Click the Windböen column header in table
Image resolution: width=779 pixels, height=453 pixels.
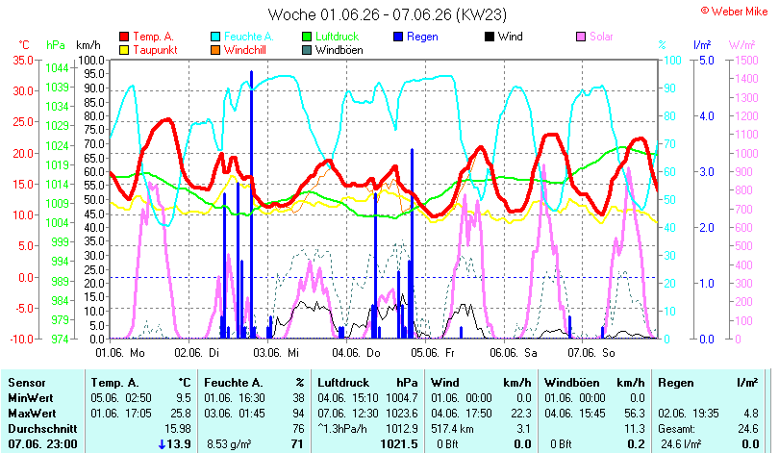coord(572,383)
